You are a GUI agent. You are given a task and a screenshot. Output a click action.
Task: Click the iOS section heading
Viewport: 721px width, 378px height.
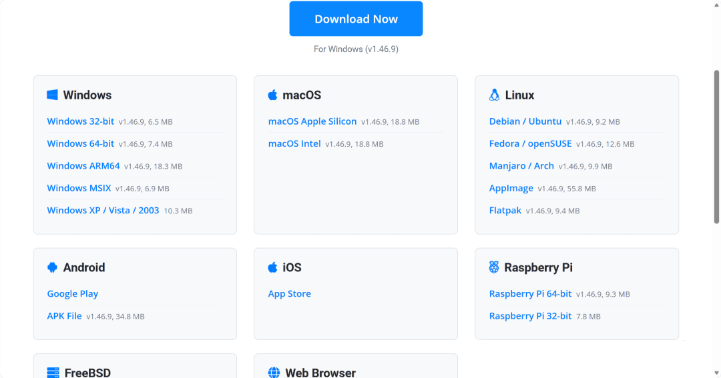[292, 267]
